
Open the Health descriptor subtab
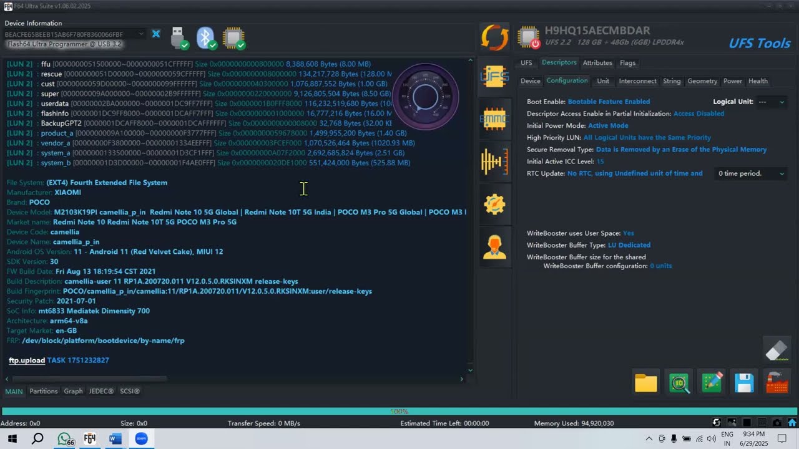758,81
